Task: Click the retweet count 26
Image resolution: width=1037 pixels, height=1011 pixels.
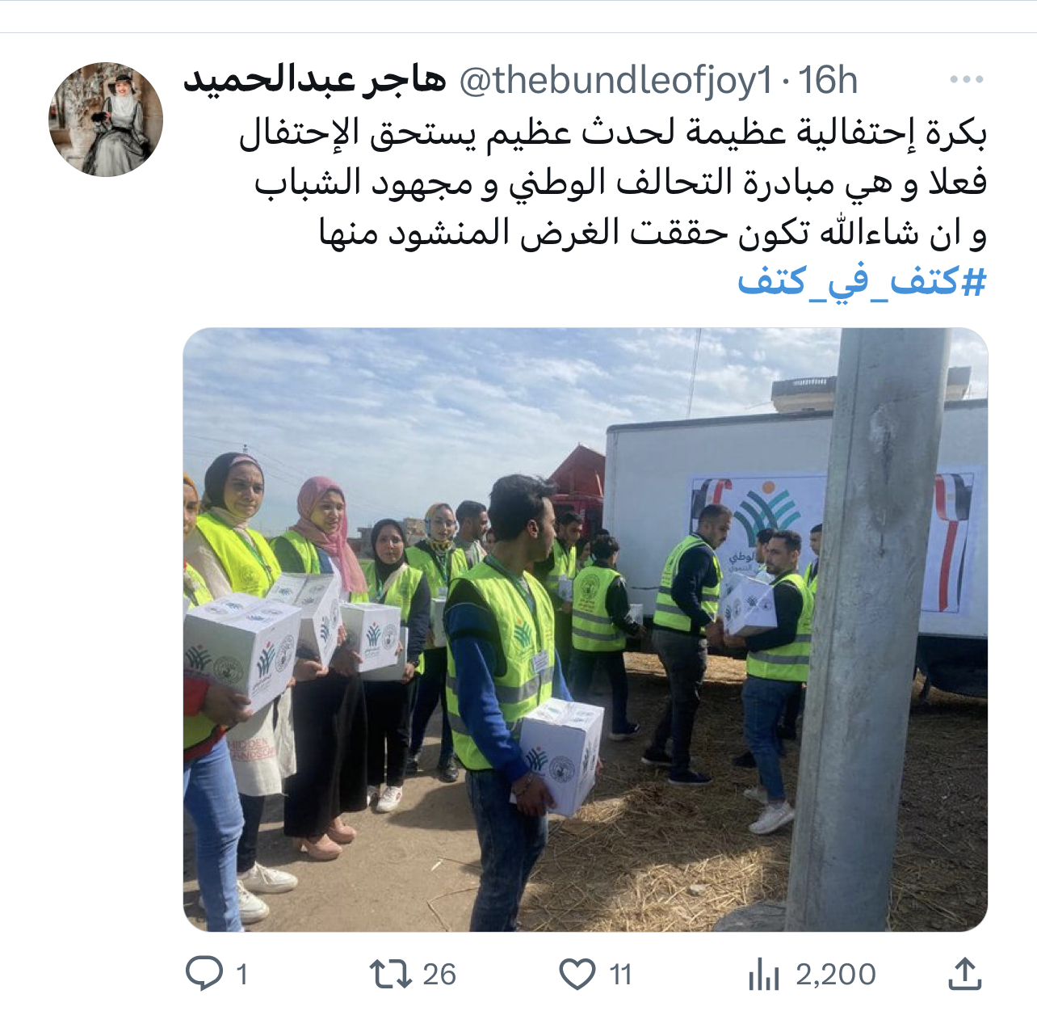Action: [x=439, y=975]
